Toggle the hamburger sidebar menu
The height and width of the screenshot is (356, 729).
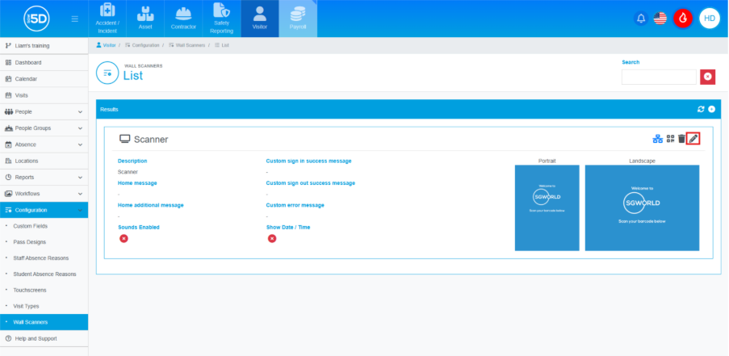[x=75, y=19]
